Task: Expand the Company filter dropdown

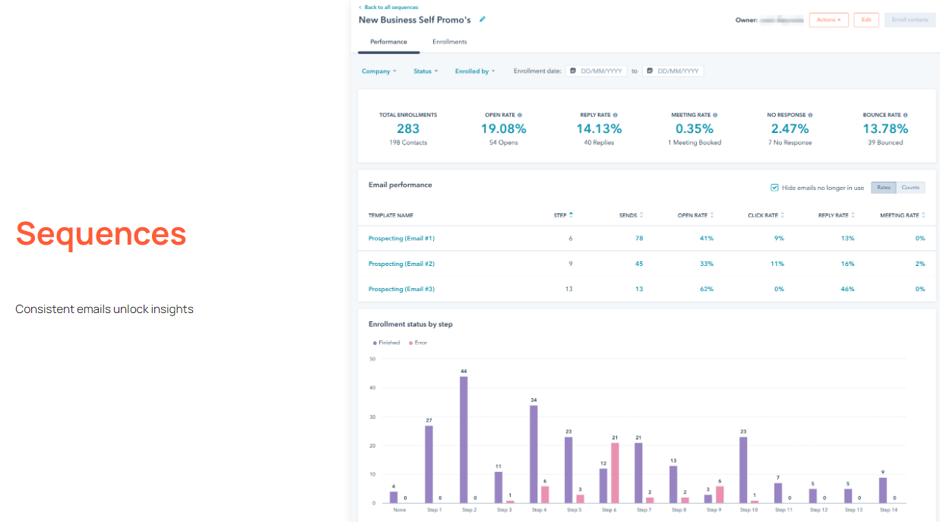Action: 378,71
